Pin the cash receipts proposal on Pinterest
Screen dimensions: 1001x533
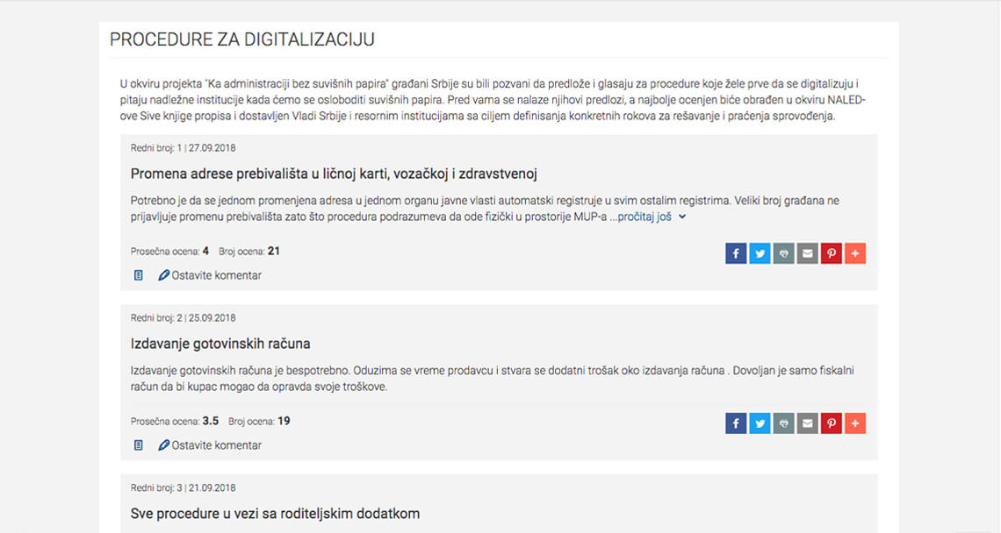(x=832, y=423)
